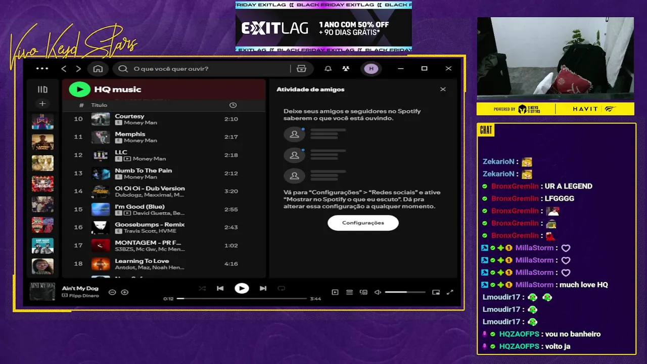Toggle shuffle playback
Viewport: 647px width, 364px height.
point(202,289)
